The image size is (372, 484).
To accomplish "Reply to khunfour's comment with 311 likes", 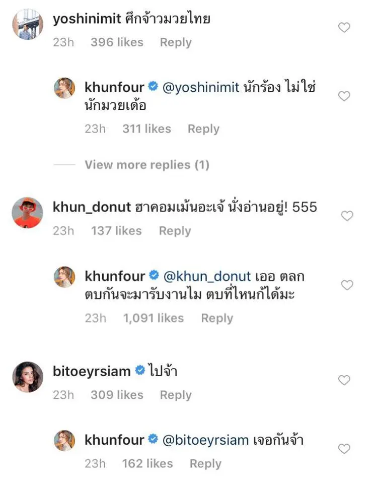I will point(203,129).
